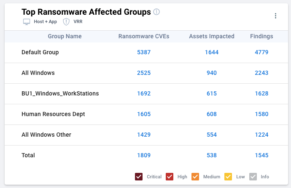Open All Windows assets impacted 940
The image size is (291, 188).
[212, 73]
